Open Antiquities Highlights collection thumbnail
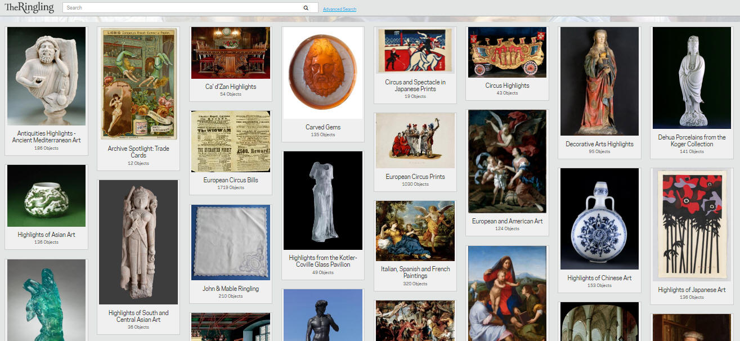 (46, 76)
